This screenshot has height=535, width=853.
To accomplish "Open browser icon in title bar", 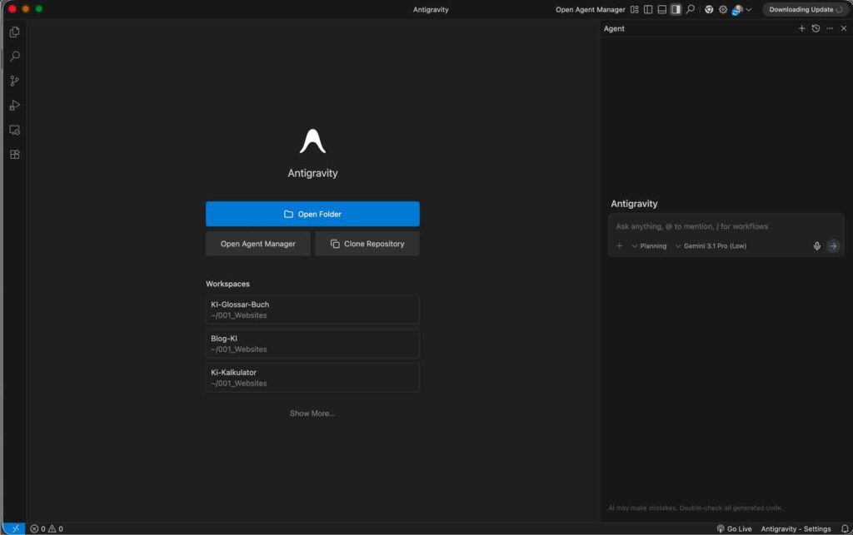I will coord(708,9).
